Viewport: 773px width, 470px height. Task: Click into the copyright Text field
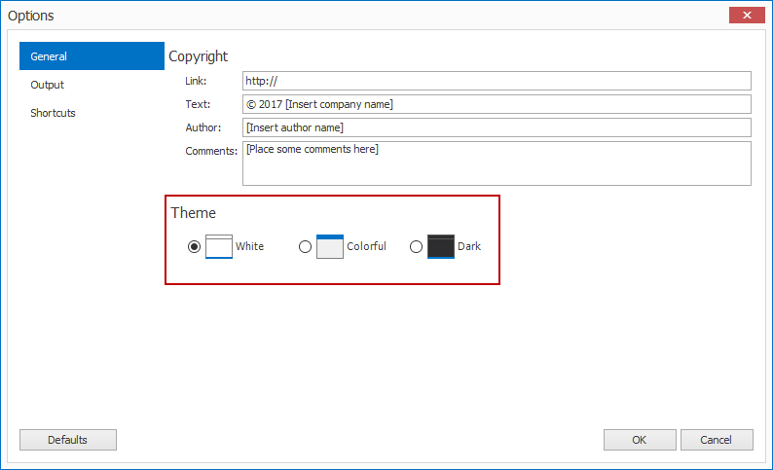(x=497, y=104)
